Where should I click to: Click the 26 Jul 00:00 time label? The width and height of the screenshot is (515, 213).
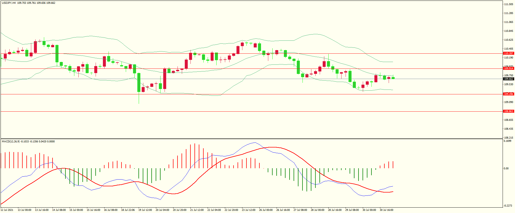266,210
